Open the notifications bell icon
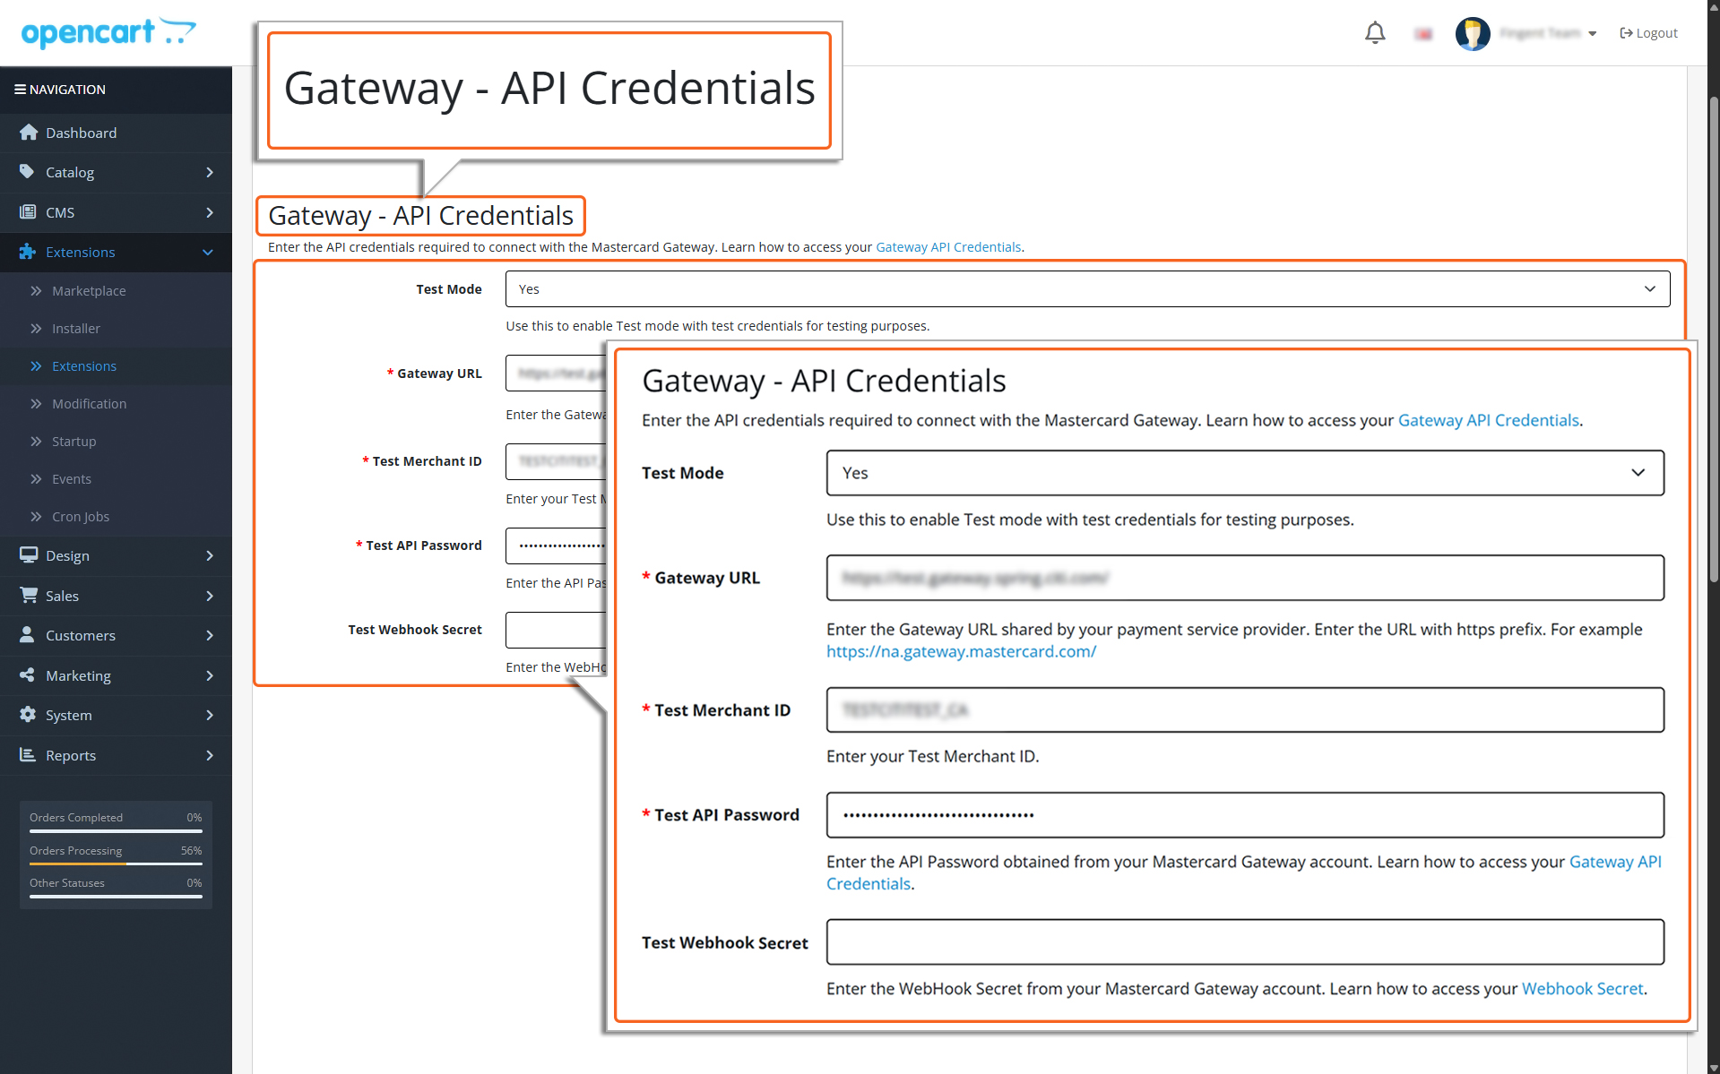1720x1074 pixels. (1375, 33)
